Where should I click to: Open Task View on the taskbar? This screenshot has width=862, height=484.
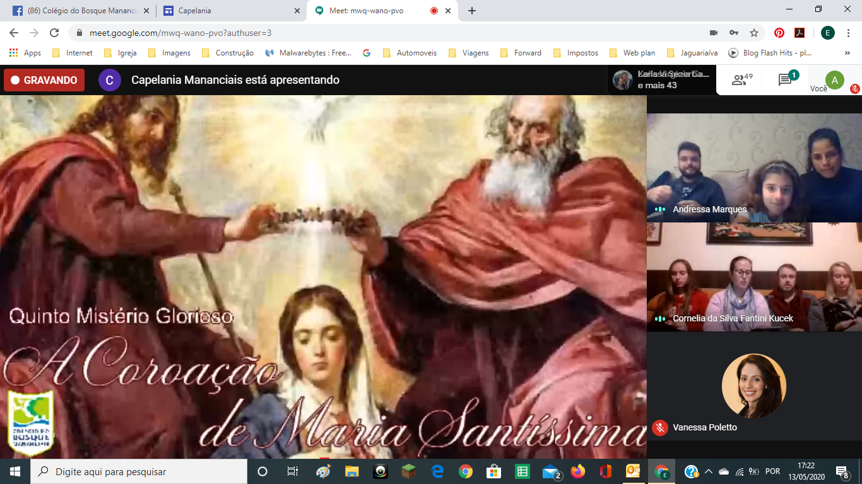pyautogui.click(x=292, y=471)
